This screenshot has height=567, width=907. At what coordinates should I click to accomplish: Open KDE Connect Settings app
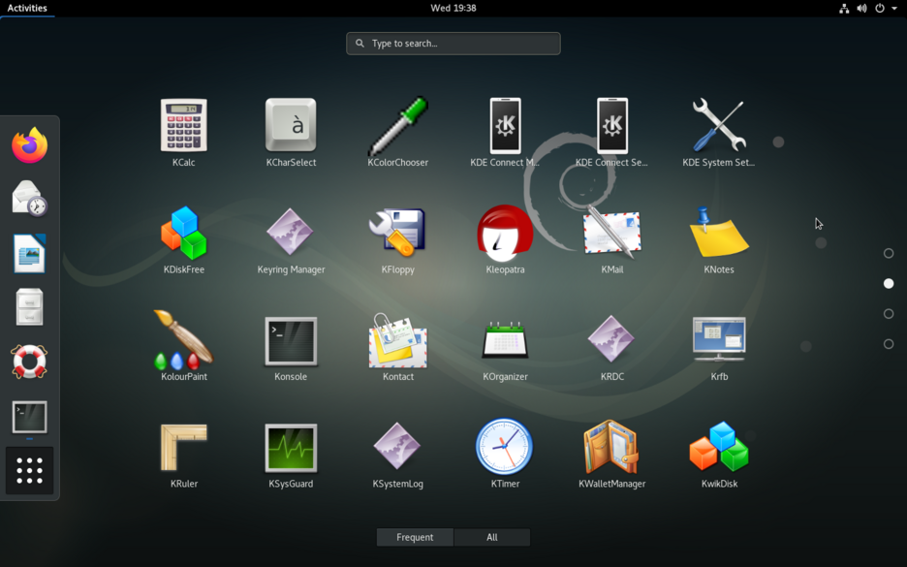click(612, 133)
